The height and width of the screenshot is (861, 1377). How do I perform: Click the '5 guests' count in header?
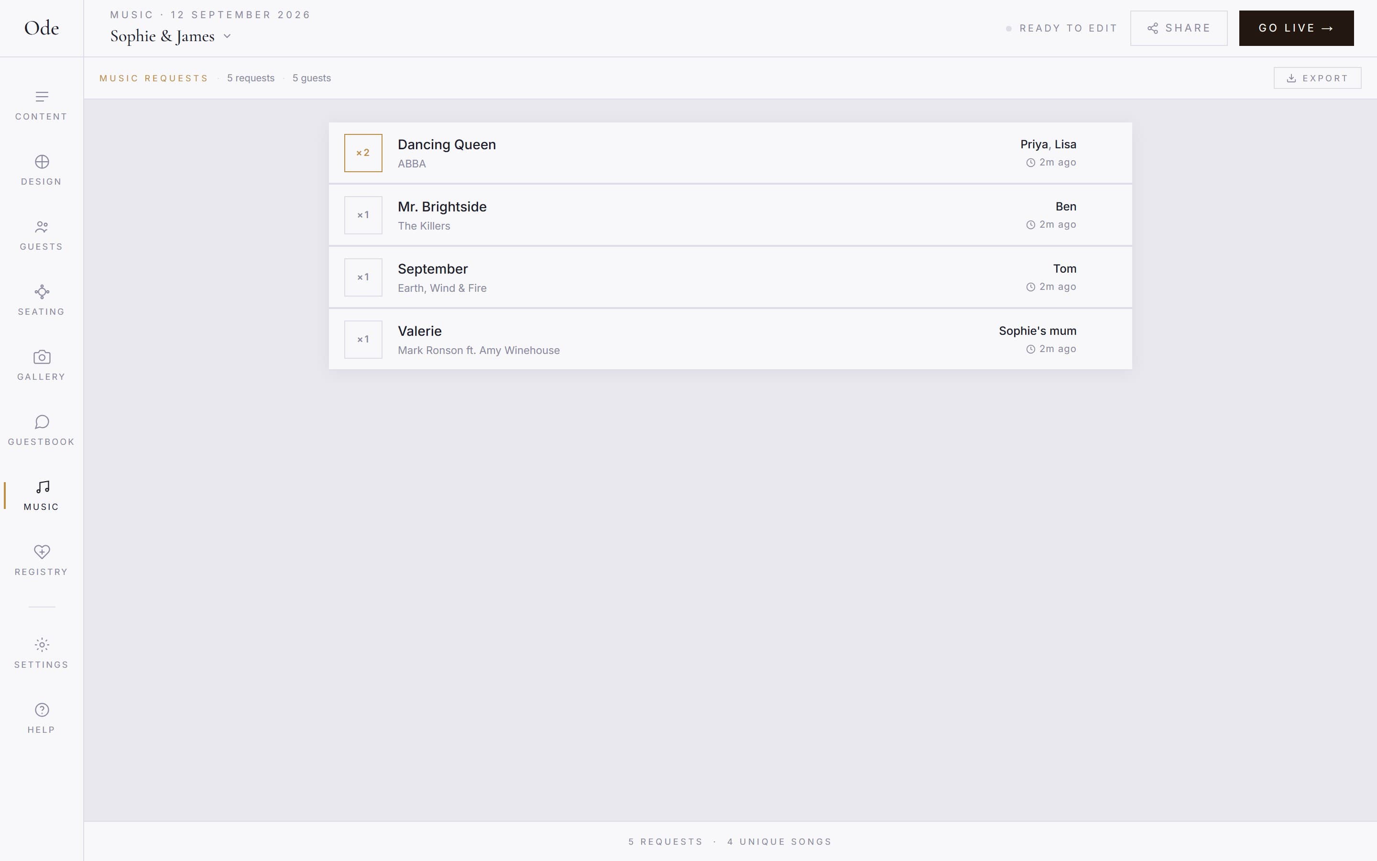click(x=311, y=78)
